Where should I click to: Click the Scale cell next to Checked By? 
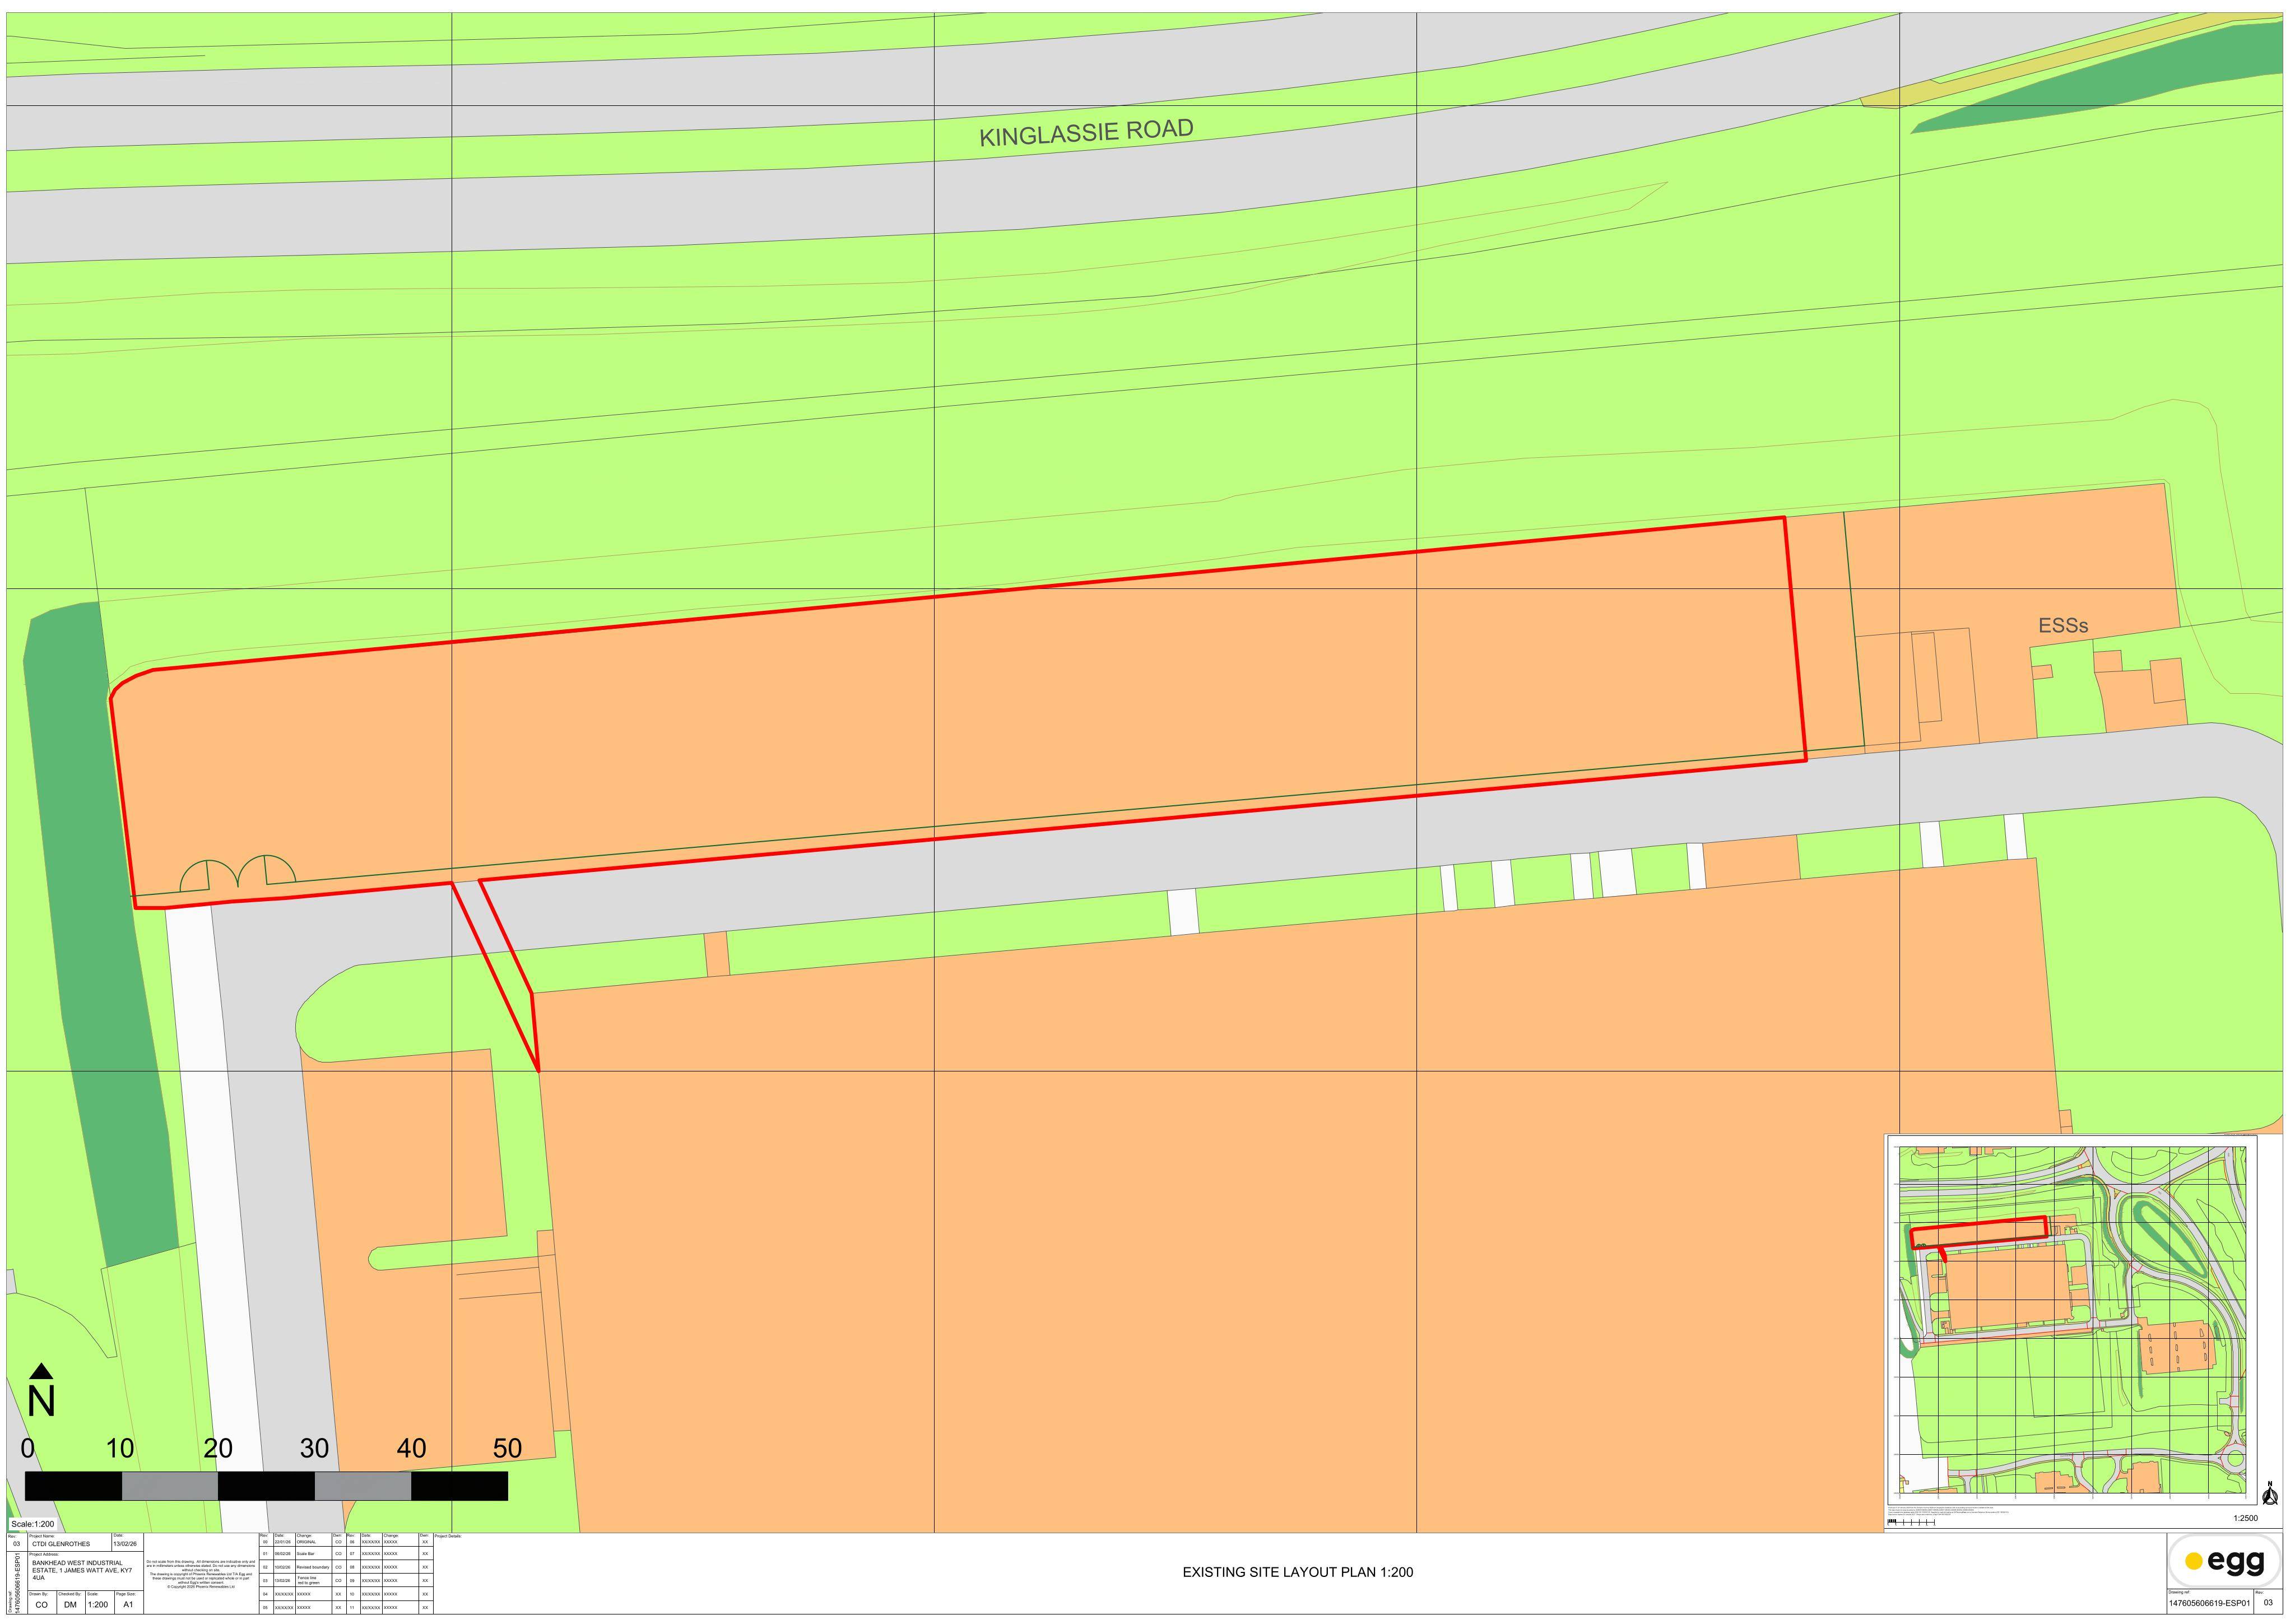(x=100, y=1604)
